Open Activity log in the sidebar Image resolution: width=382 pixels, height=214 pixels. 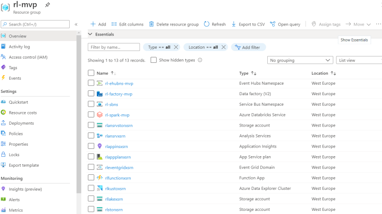[x=19, y=47]
